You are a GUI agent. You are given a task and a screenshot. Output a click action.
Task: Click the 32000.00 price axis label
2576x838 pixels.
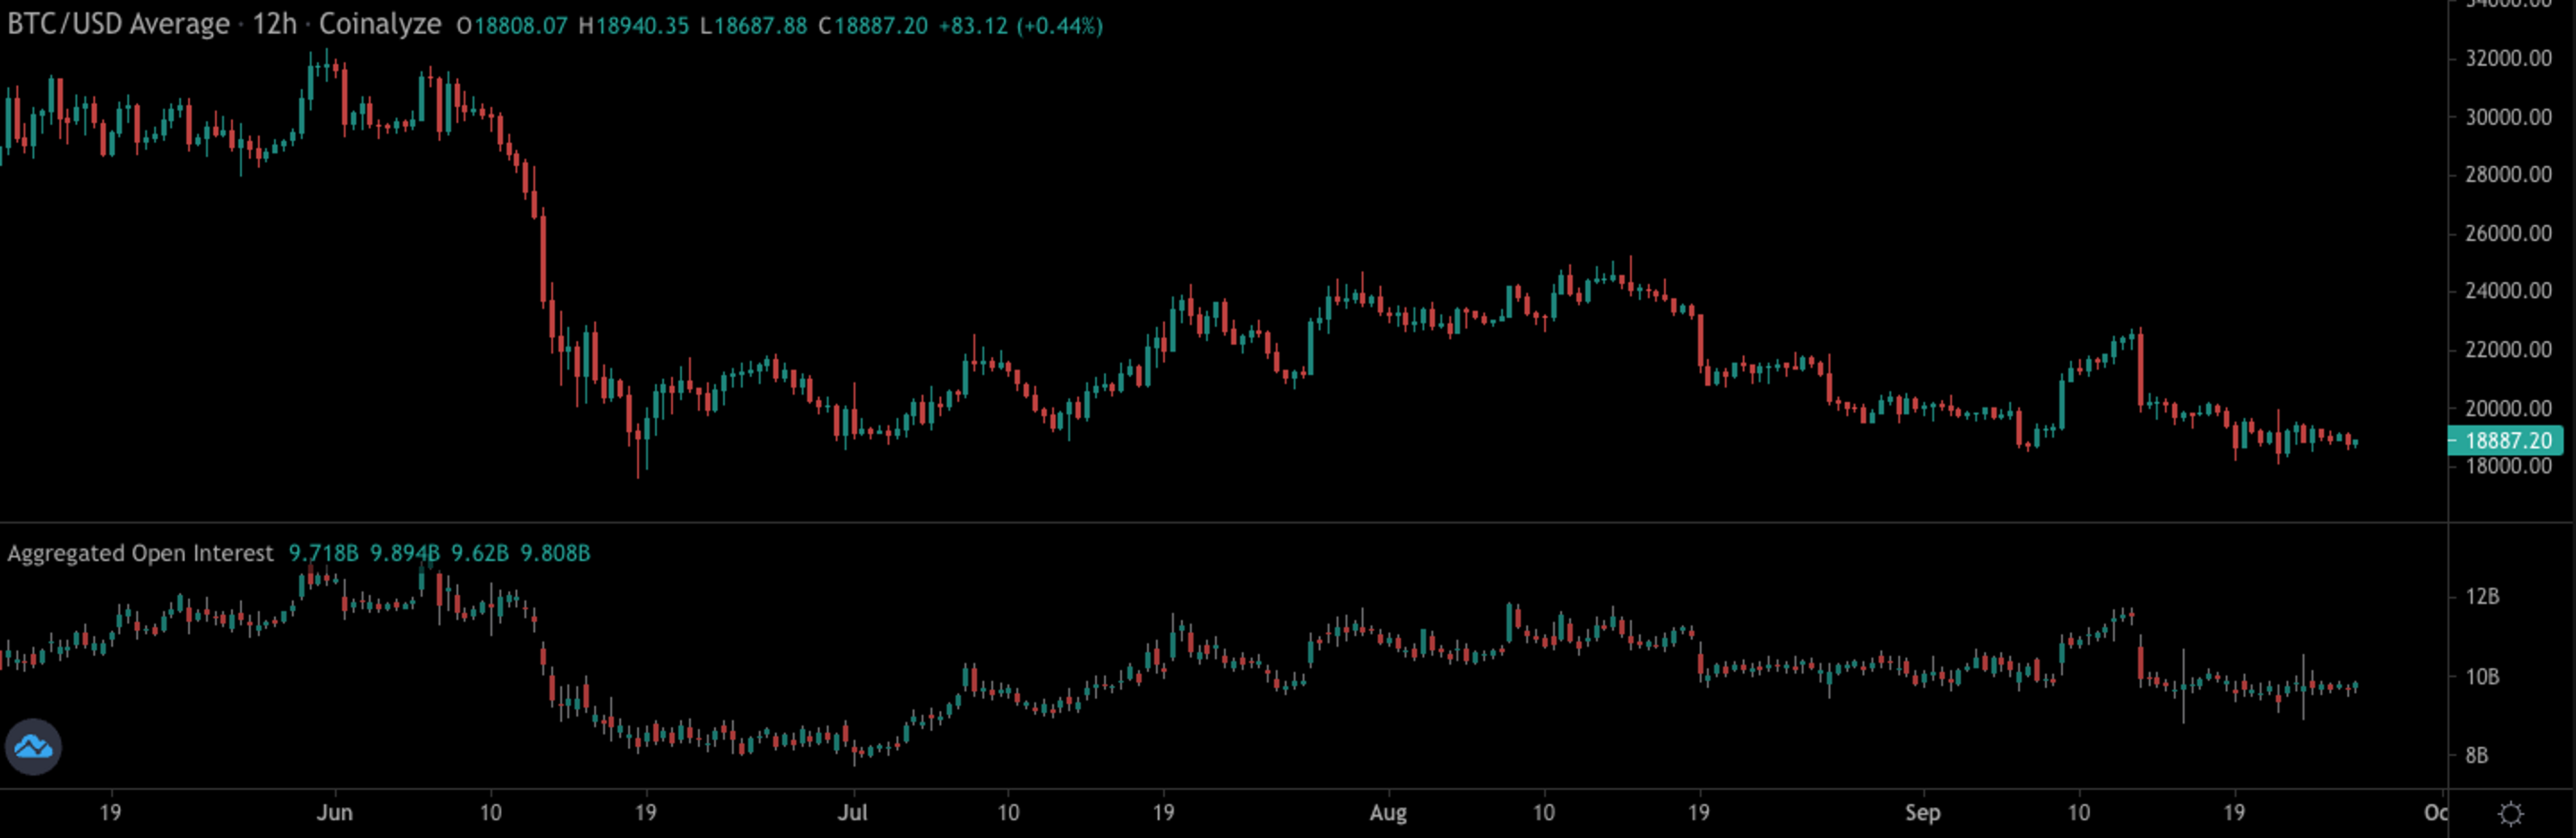pos(2508,58)
